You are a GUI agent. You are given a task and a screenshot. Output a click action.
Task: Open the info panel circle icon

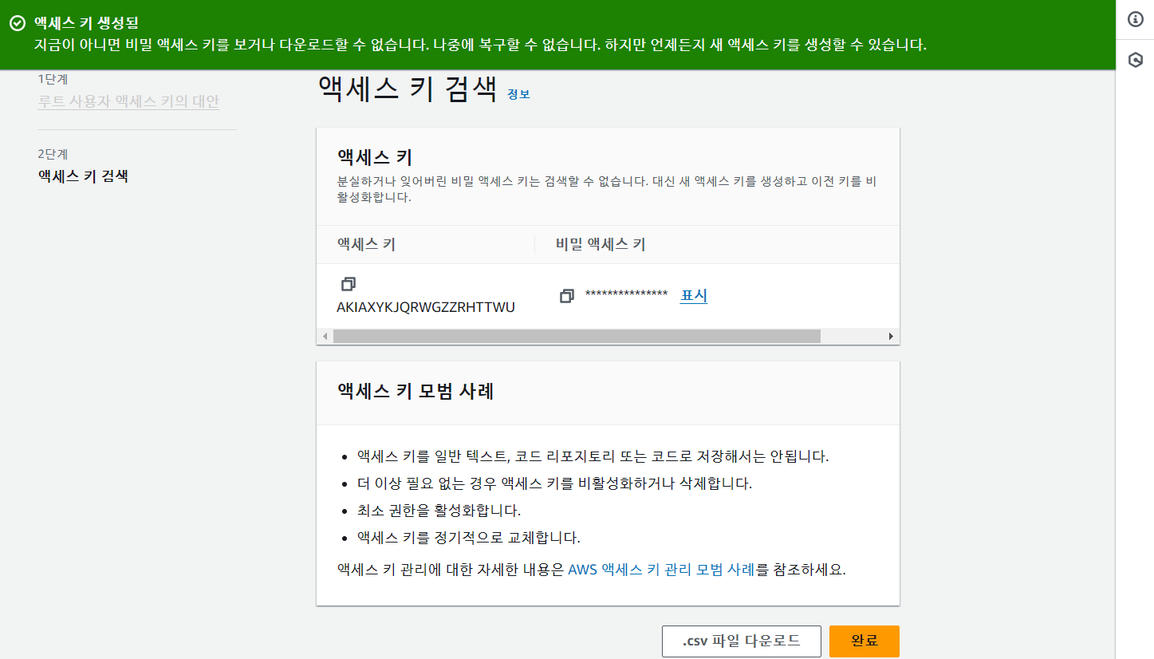click(1136, 20)
